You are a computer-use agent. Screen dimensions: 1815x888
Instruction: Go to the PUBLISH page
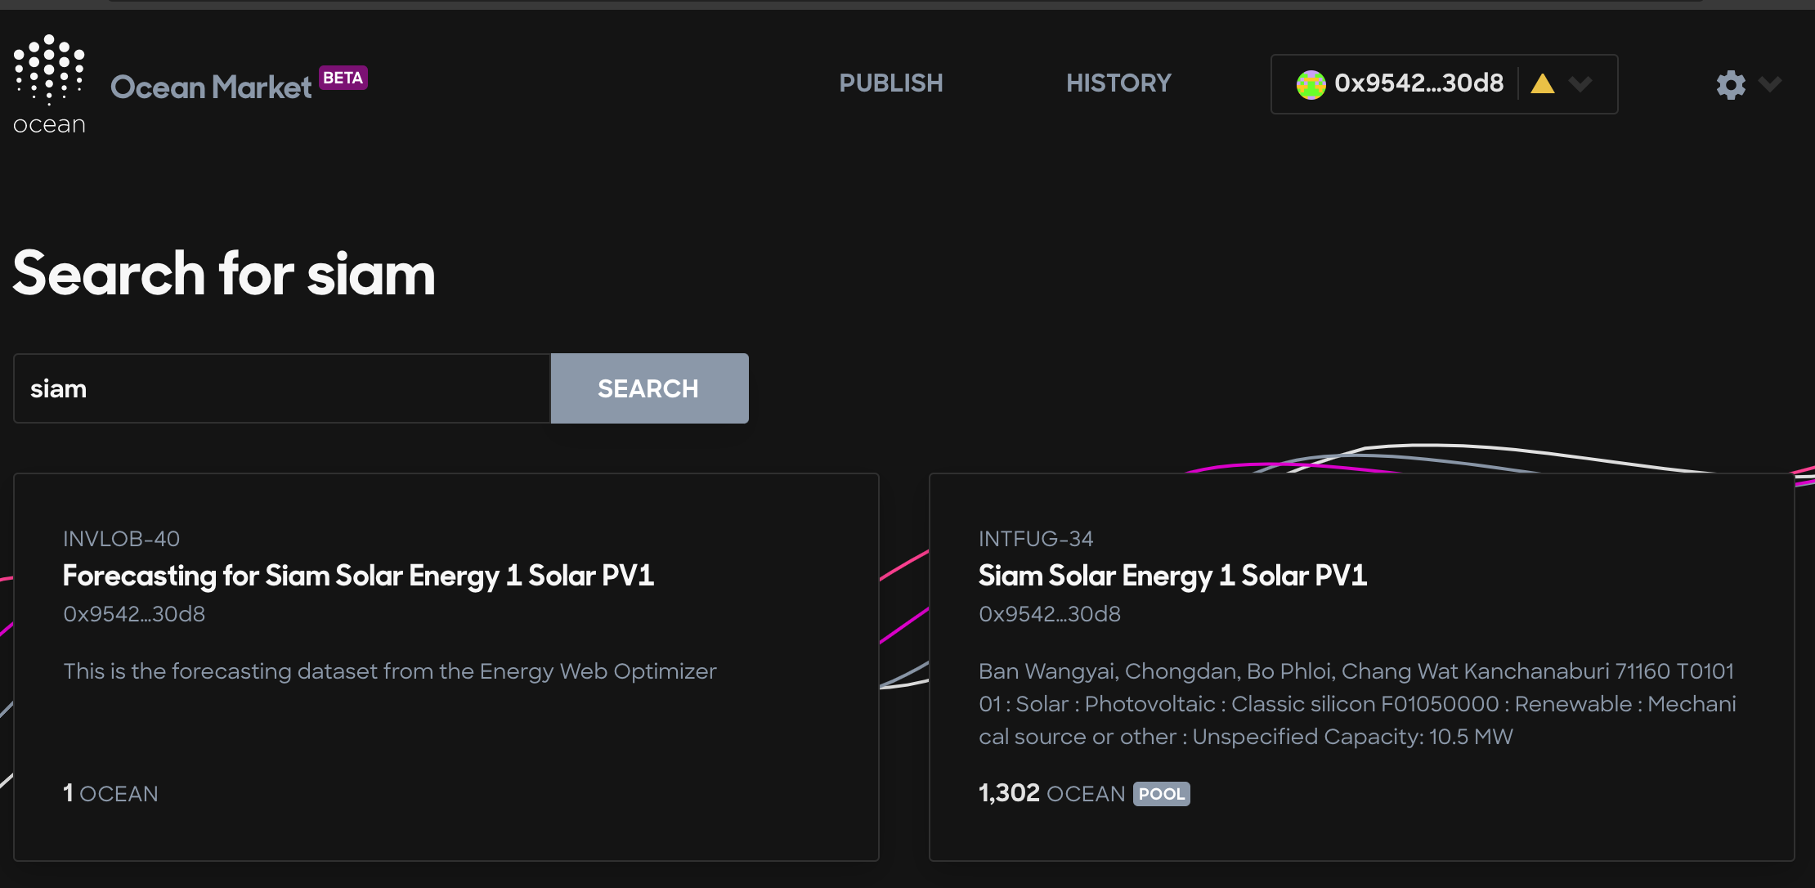click(890, 83)
